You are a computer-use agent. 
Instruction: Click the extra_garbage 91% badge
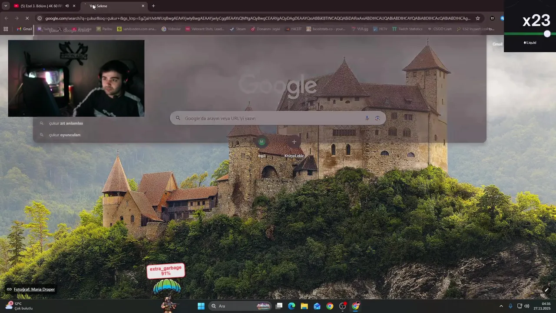point(165,271)
